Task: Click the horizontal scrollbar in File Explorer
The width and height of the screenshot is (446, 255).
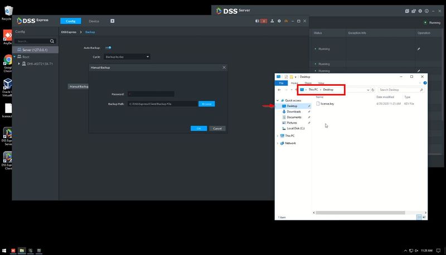Action: click(360, 213)
